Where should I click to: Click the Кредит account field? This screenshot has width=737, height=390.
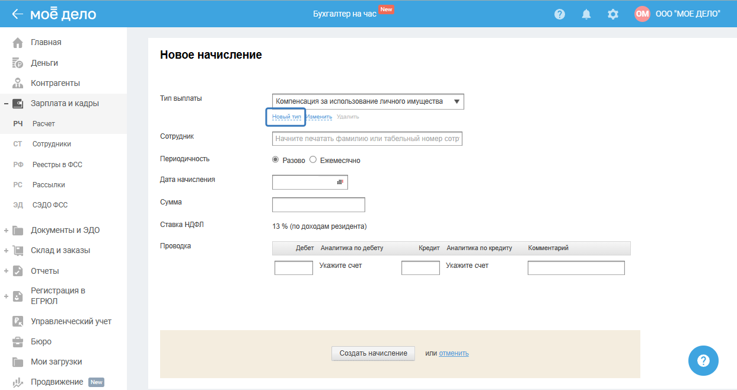click(x=420, y=268)
